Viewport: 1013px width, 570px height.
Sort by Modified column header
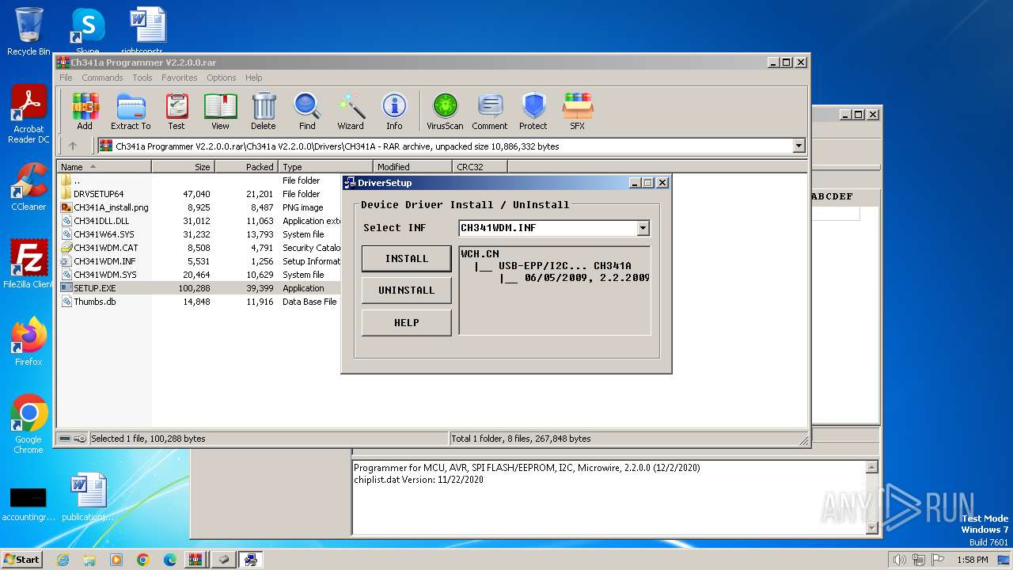[x=412, y=167]
